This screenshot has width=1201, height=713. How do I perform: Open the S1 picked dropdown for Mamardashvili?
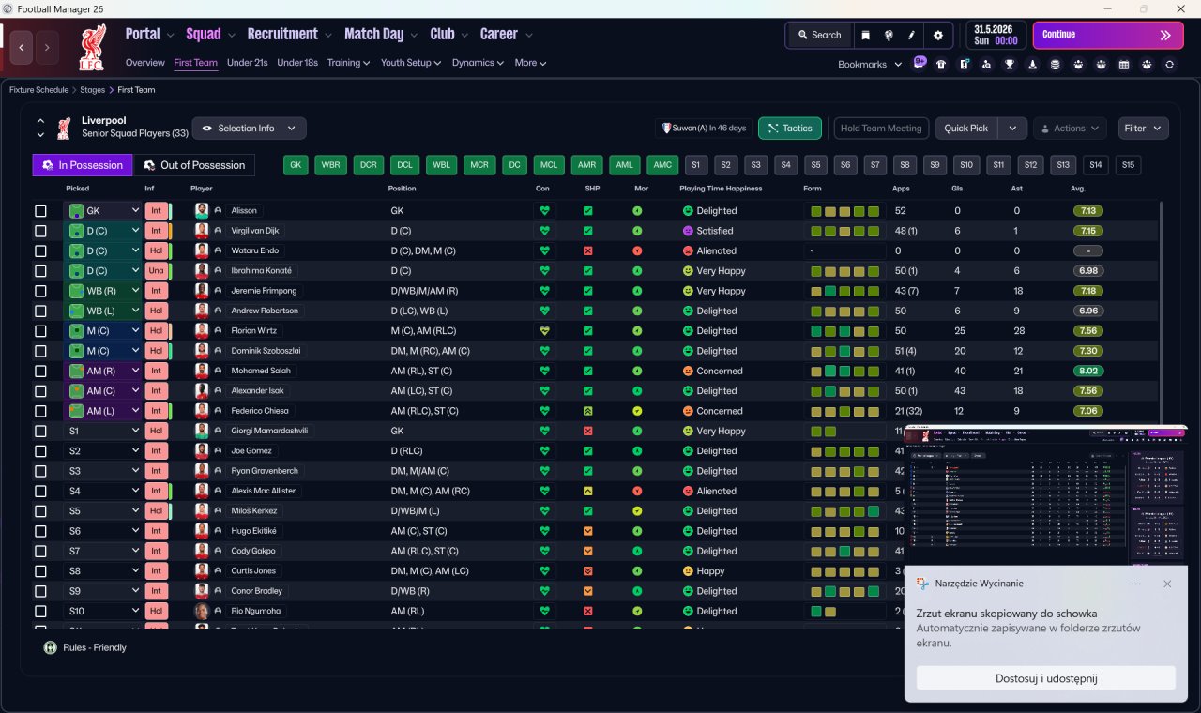tap(102, 432)
